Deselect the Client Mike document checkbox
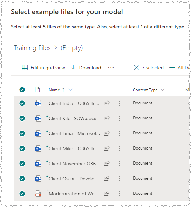 pos(22,148)
